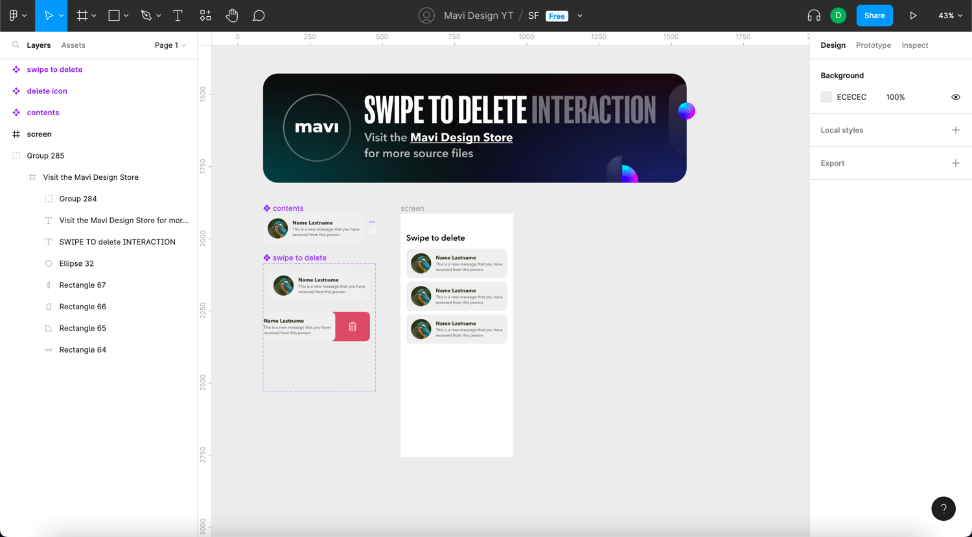Click the component icon of delete icon layer

click(16, 91)
